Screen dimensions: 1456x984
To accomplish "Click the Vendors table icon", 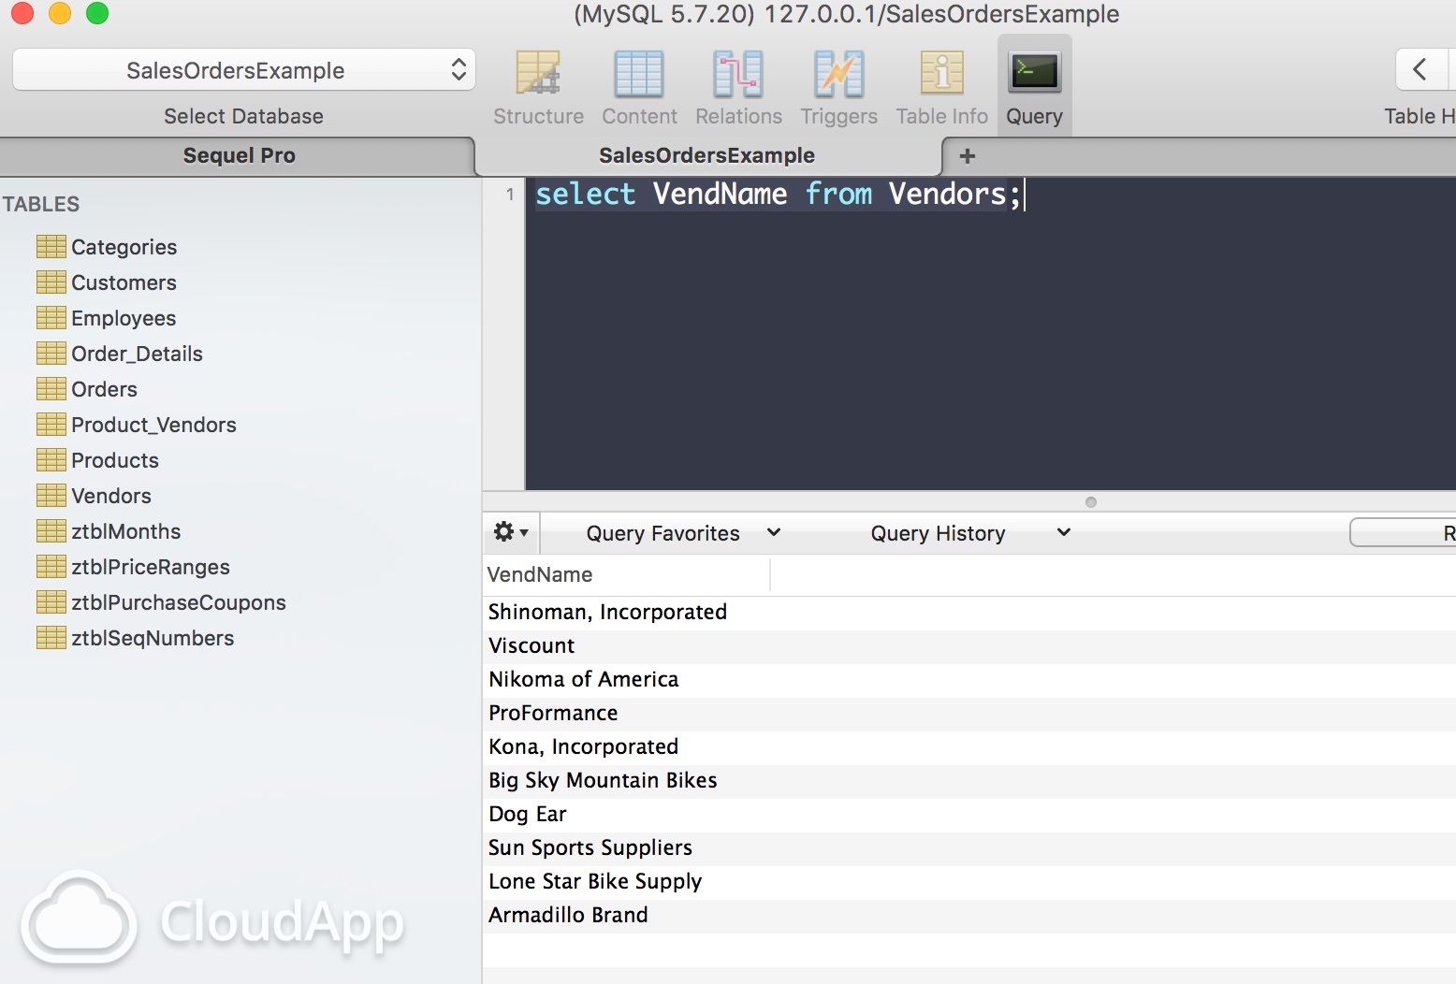I will coord(51,496).
